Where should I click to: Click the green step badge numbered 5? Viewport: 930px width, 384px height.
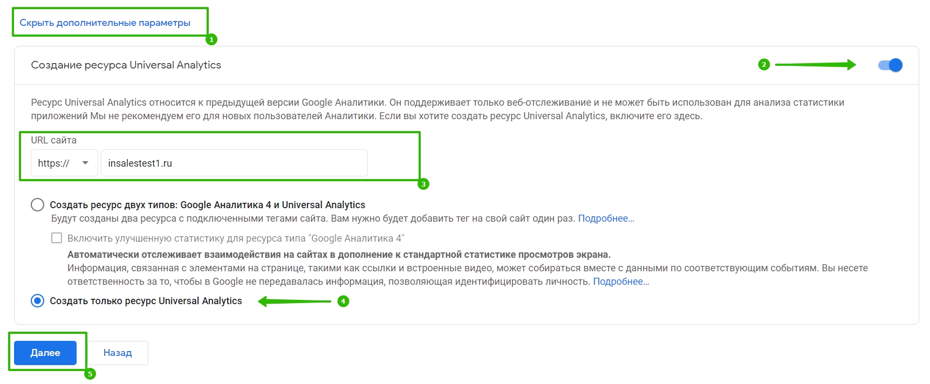click(90, 374)
